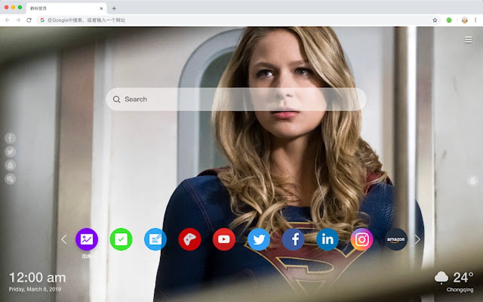Click the Chongqing city label
The width and height of the screenshot is (483, 302).
pos(460,290)
